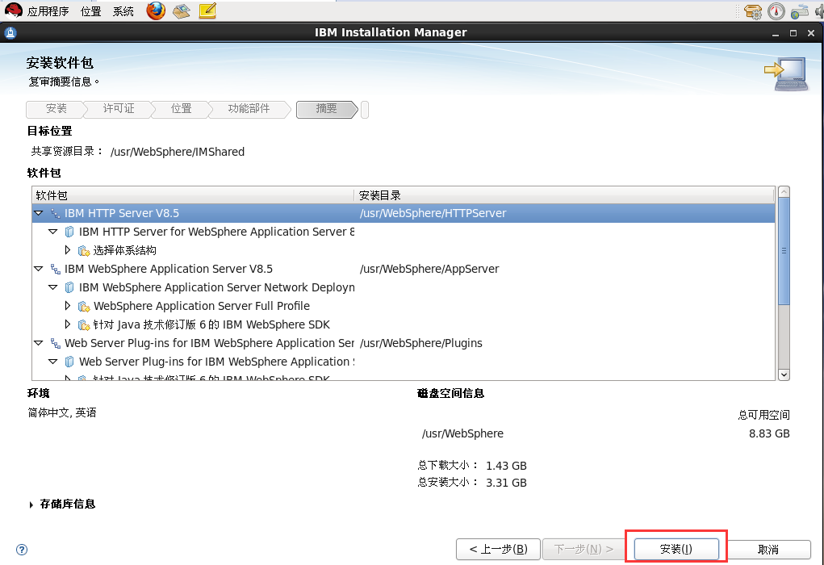The image size is (824, 565).
Task: Open the notes editor icon in the top panel
Action: click(207, 10)
